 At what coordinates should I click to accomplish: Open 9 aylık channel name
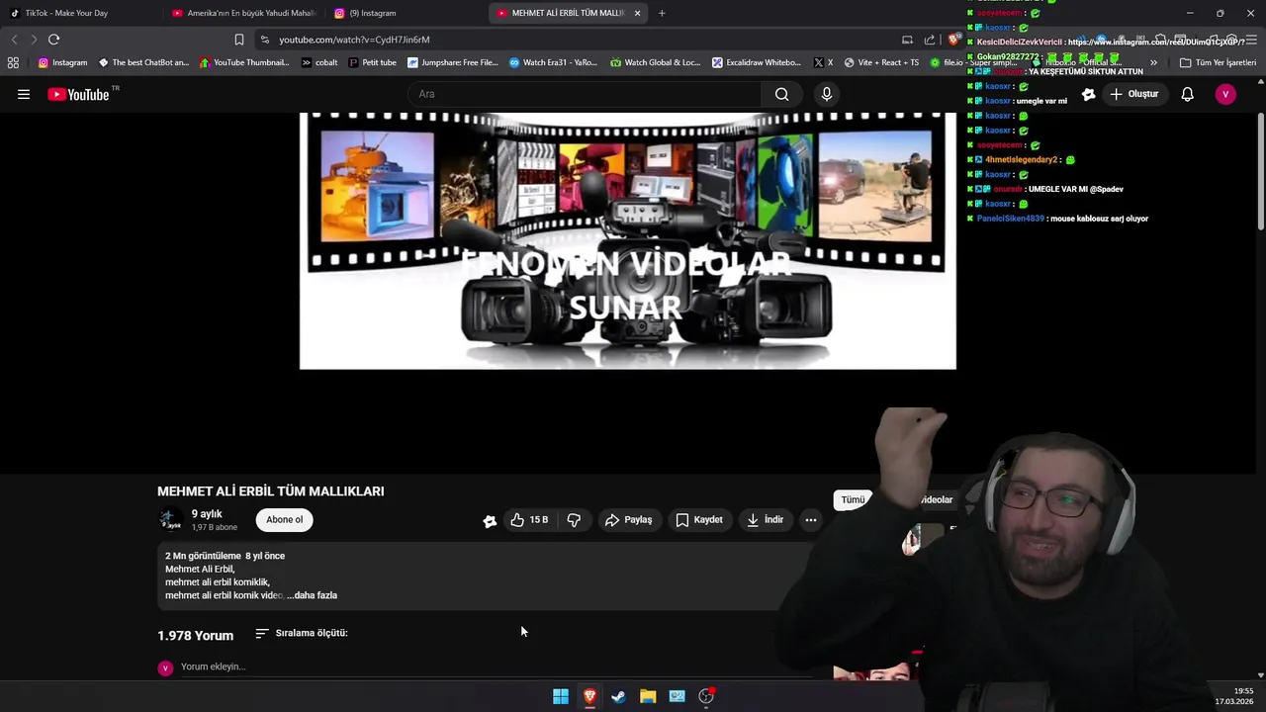207,514
